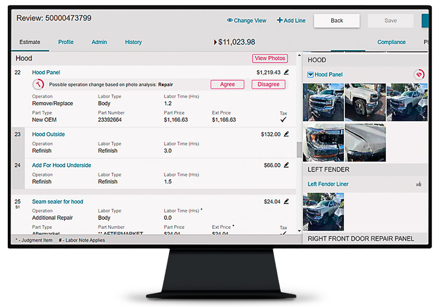441x307 pixels.
Task: Edit the Hood Panel line with pencil icon
Action: 286,72
